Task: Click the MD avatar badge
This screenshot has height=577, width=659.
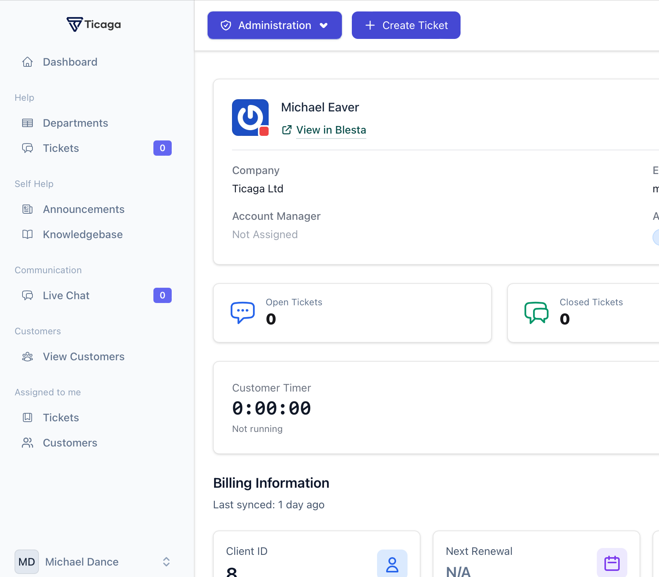Action: pos(26,561)
